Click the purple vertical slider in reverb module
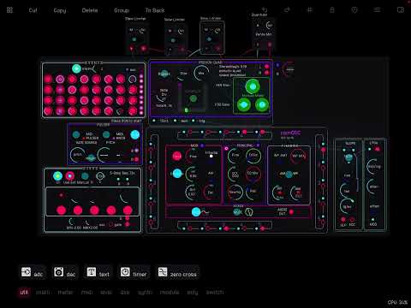The width and height of the screenshot is (411, 308). pos(180,97)
